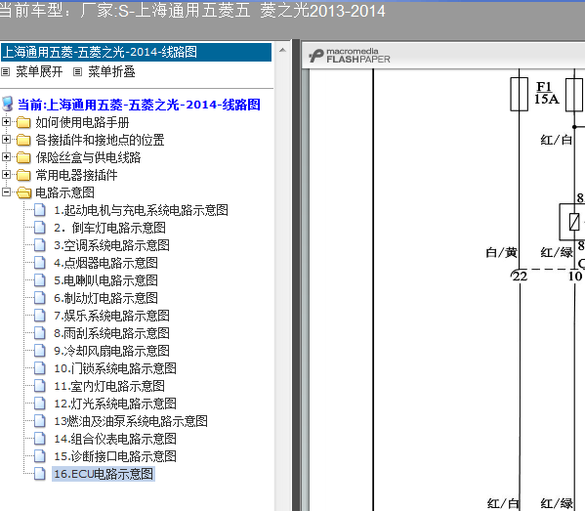The width and height of the screenshot is (585, 511).
Task: Click page icon of 1.起动电机与充电系统电路示意图
Action: (x=40, y=210)
